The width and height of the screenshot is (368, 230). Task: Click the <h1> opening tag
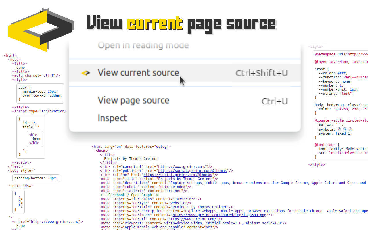coord(33,135)
